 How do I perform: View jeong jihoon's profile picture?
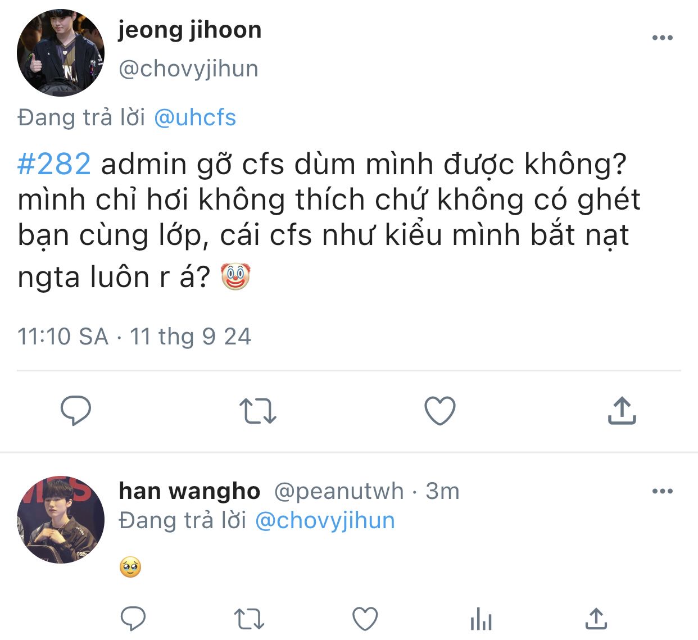61,52
